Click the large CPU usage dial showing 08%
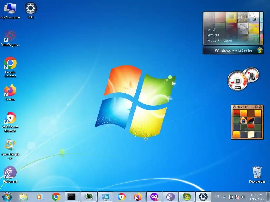 (238, 81)
